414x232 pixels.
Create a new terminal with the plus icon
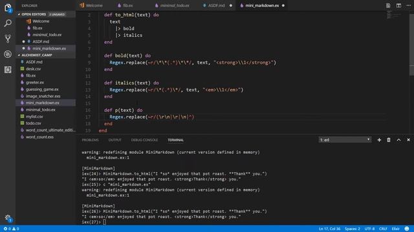tap(379, 140)
